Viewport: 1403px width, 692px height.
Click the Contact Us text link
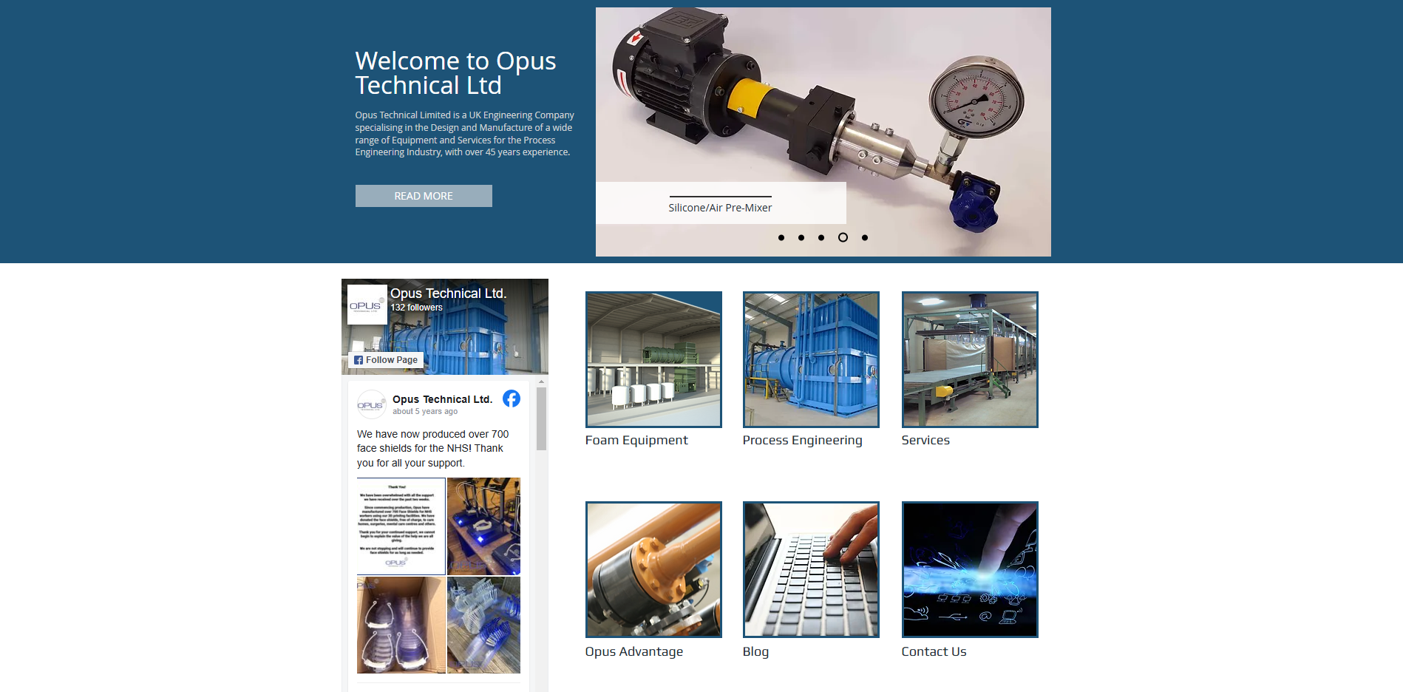pos(934,651)
